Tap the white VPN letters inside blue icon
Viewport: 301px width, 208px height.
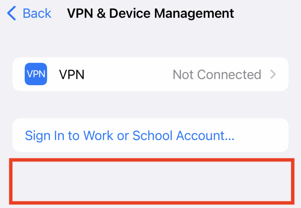[36, 74]
